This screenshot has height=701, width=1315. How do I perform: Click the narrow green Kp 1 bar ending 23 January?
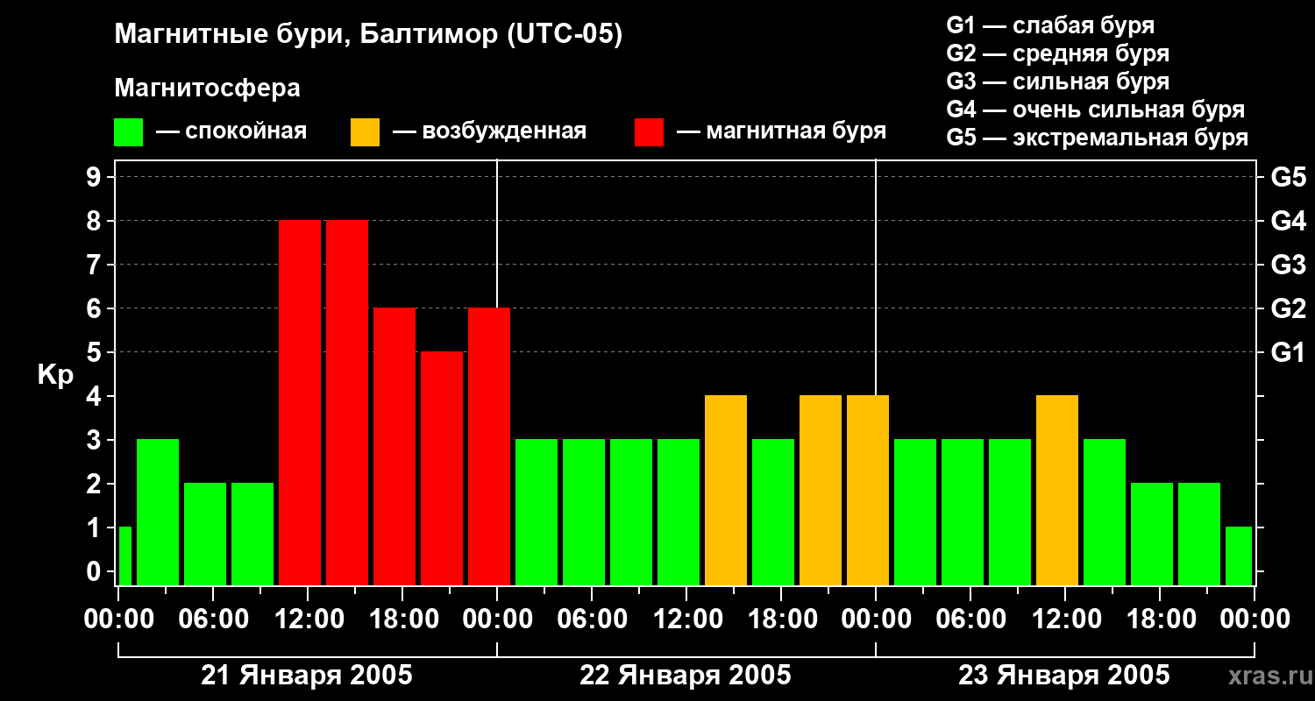click(1239, 556)
